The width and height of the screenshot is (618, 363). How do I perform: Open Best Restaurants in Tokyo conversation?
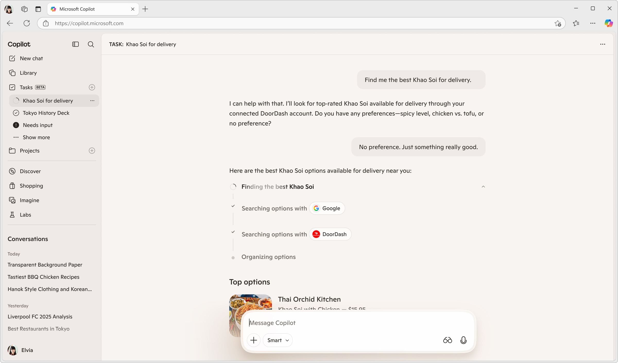pyautogui.click(x=39, y=329)
